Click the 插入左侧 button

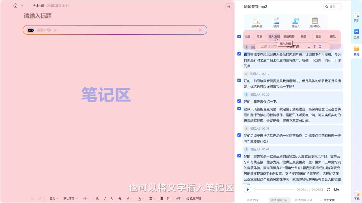(x=274, y=37)
